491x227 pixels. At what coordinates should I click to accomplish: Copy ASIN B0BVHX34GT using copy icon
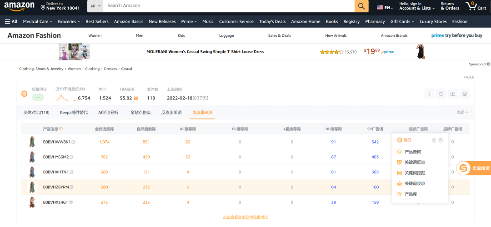(x=71, y=202)
